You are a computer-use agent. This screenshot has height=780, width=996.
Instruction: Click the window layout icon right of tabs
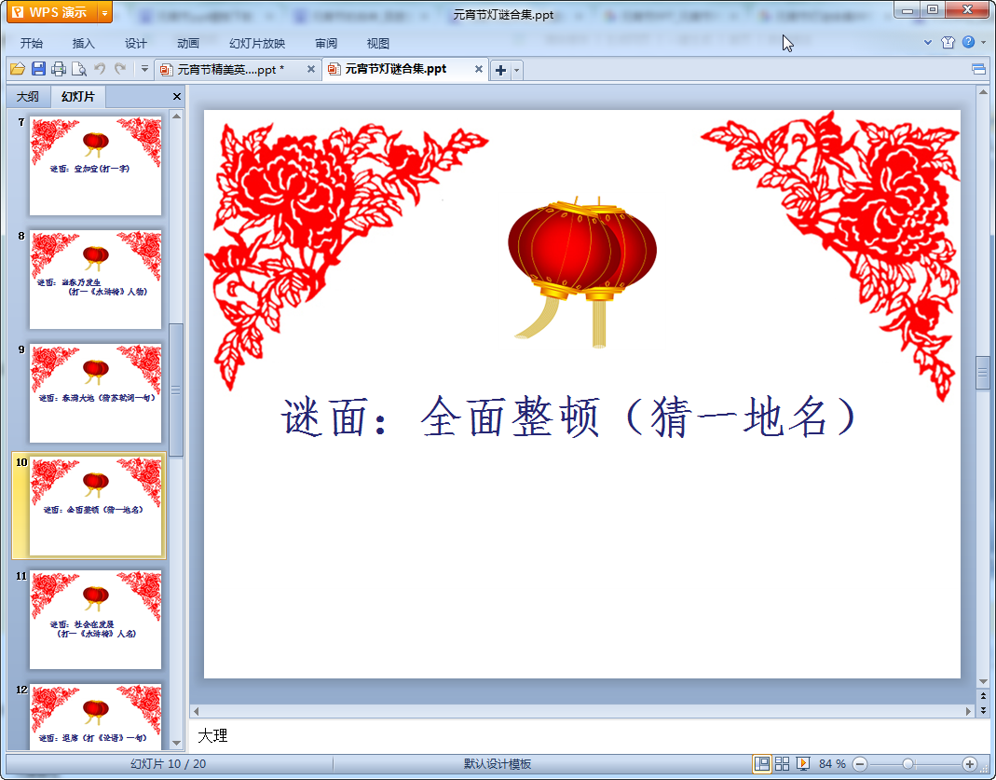[x=978, y=69]
